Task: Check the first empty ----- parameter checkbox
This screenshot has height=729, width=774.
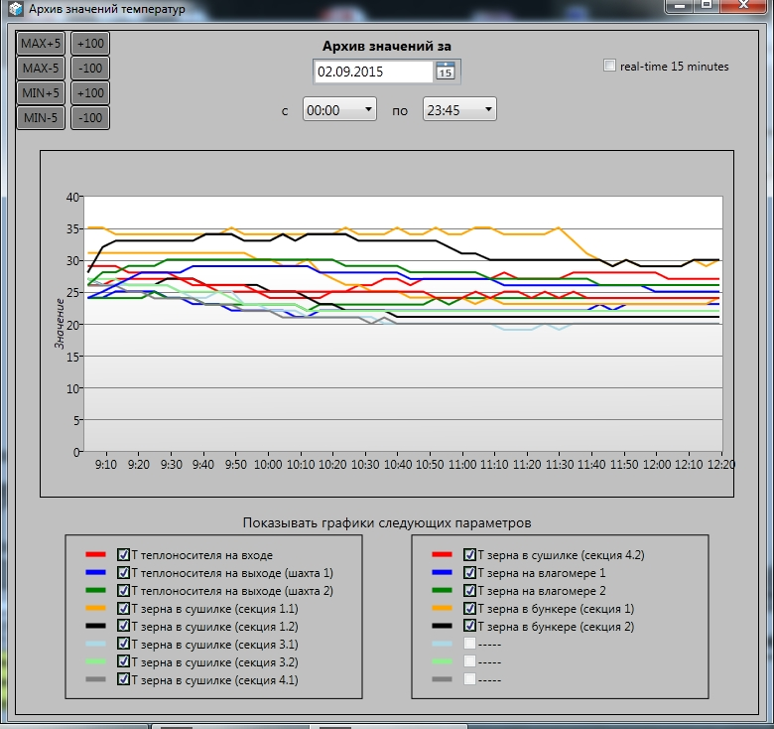Action: 470,645
